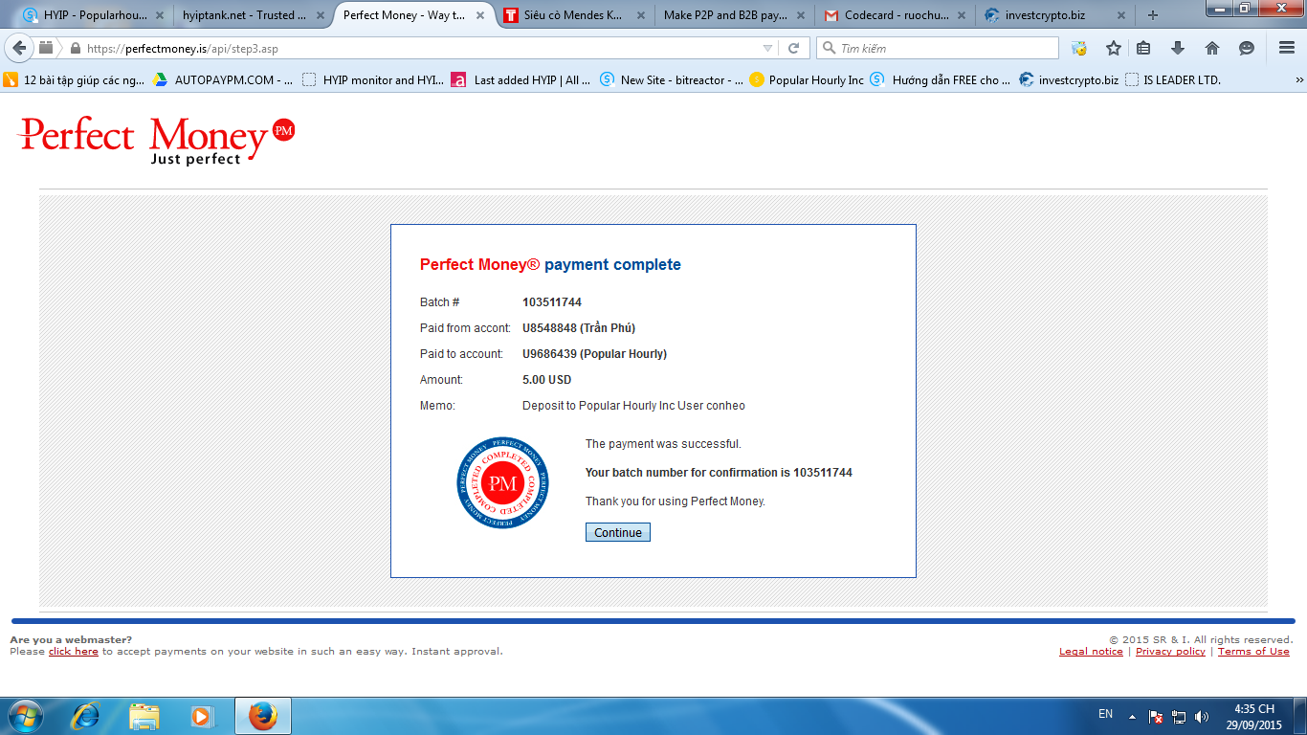Open the Windows Start menu
Viewport: 1307px width, 735px height.
tap(26, 716)
